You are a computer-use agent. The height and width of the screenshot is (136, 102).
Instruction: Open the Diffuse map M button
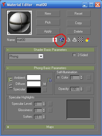click(x=44, y=84)
